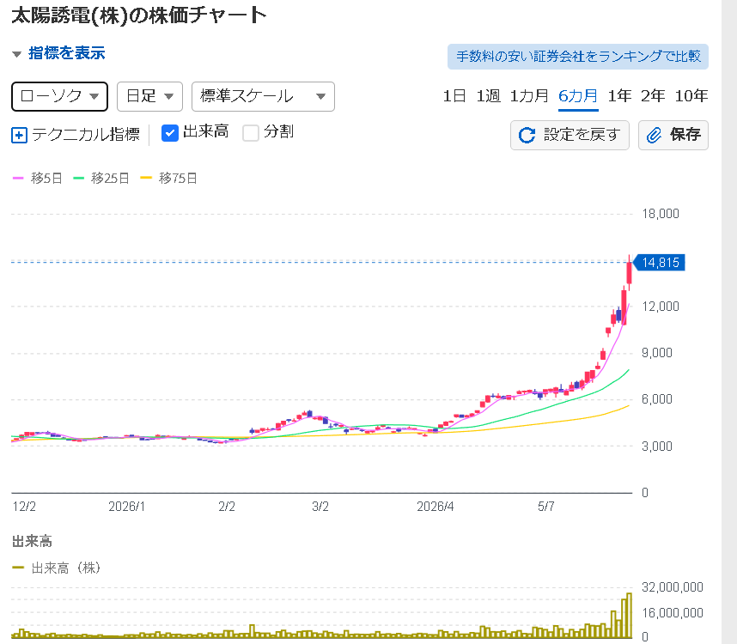
Task: Click the 移75日 legend item
Action: click(168, 178)
